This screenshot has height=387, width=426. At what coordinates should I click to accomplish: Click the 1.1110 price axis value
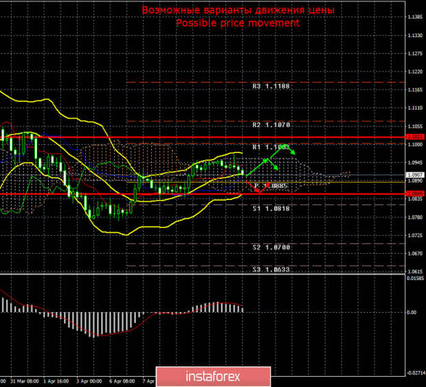415,108
